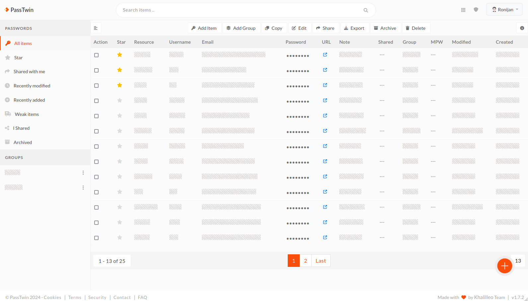Open the URL link in the sixth row
Screen dimensions: 528x301
[325, 131]
